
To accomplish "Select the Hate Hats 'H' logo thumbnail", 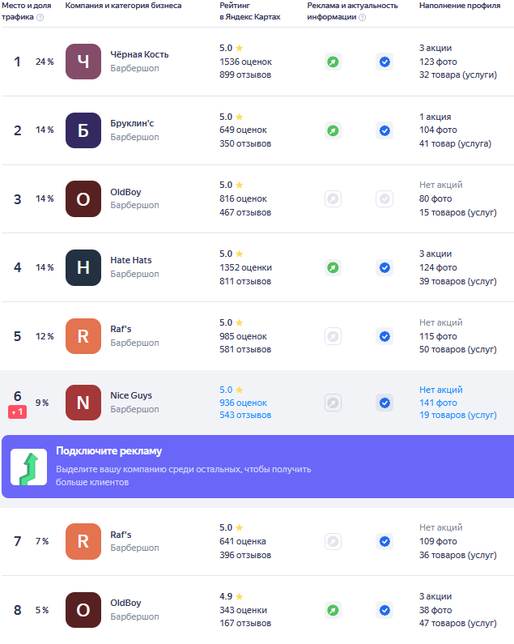I will tap(83, 268).
